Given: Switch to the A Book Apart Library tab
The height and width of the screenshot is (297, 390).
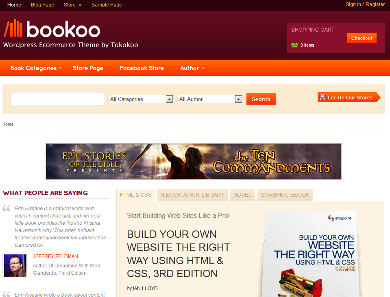Looking at the screenshot, I should pos(192,195).
